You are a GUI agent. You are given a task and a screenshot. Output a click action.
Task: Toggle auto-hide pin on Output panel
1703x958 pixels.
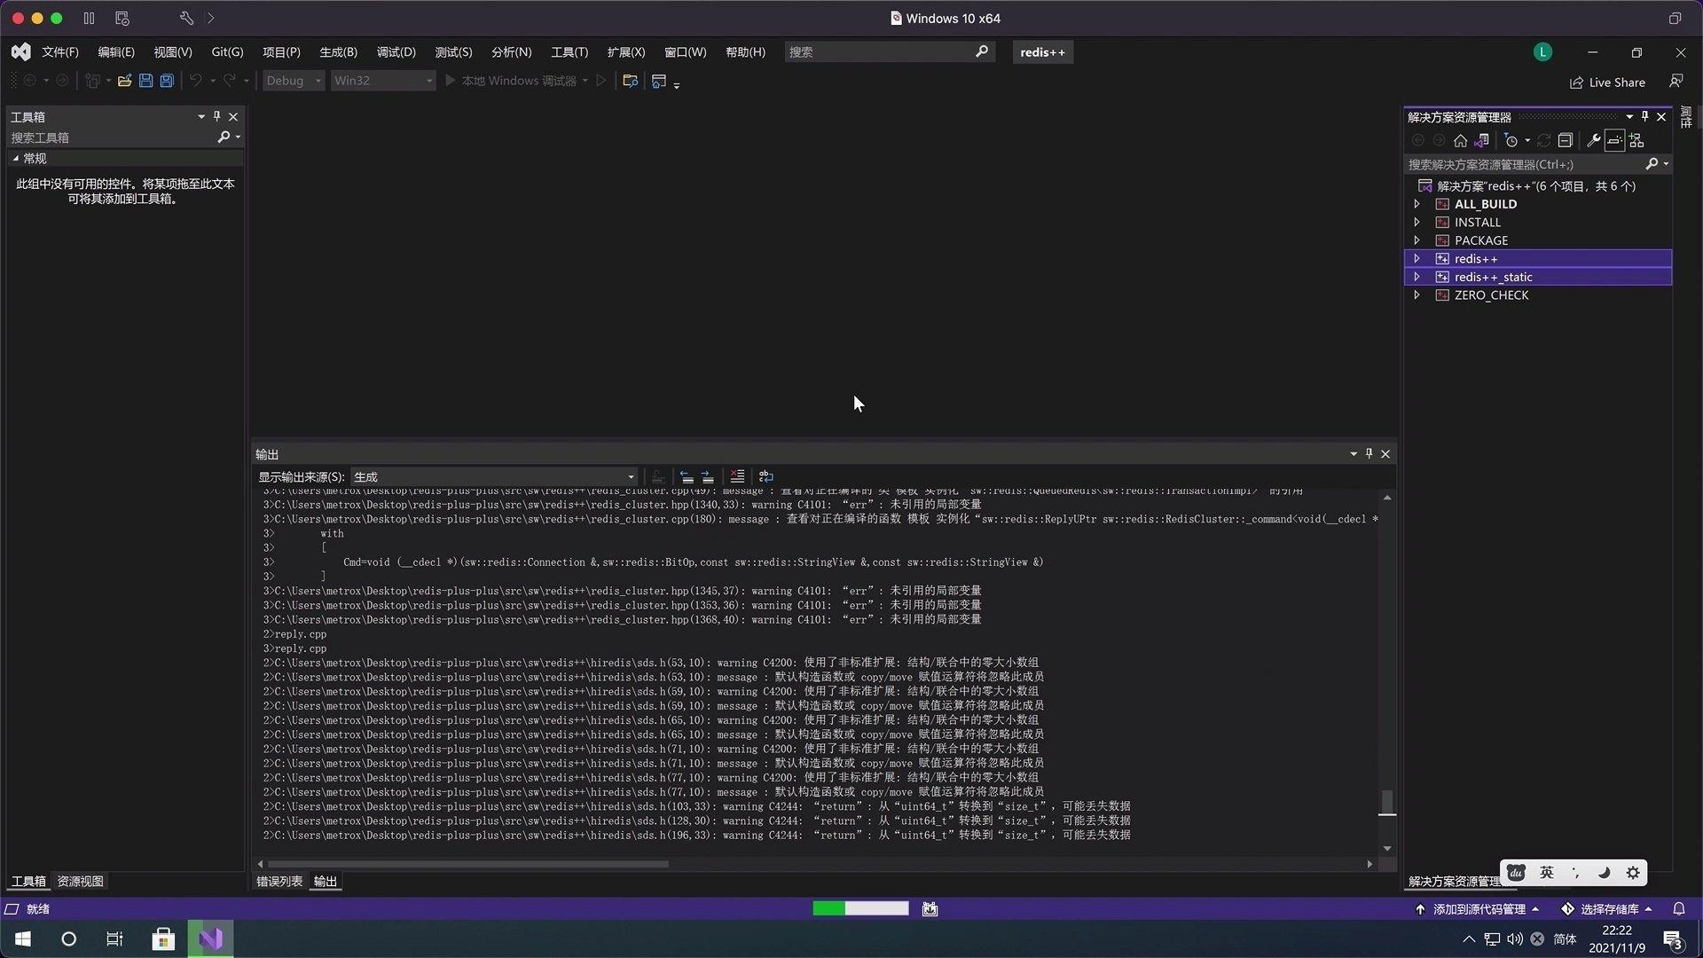(x=1369, y=453)
